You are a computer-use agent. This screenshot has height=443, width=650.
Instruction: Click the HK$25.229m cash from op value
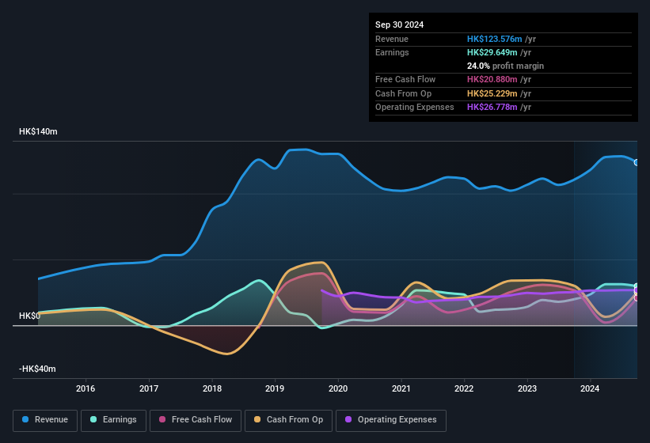(492, 93)
